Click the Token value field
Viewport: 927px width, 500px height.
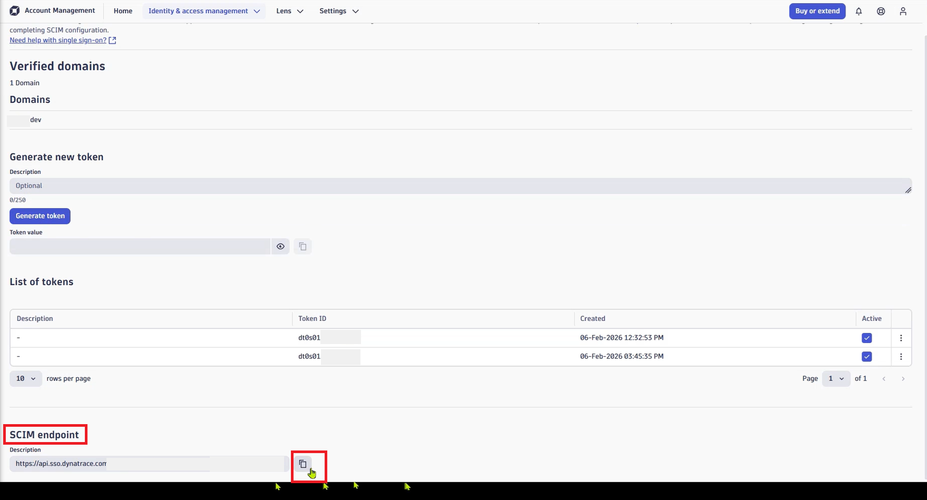140,246
